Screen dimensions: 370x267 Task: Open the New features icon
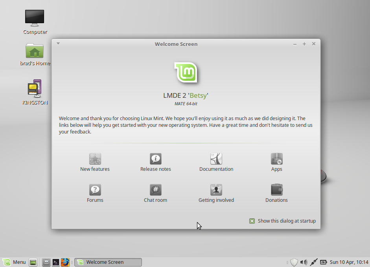click(95, 159)
